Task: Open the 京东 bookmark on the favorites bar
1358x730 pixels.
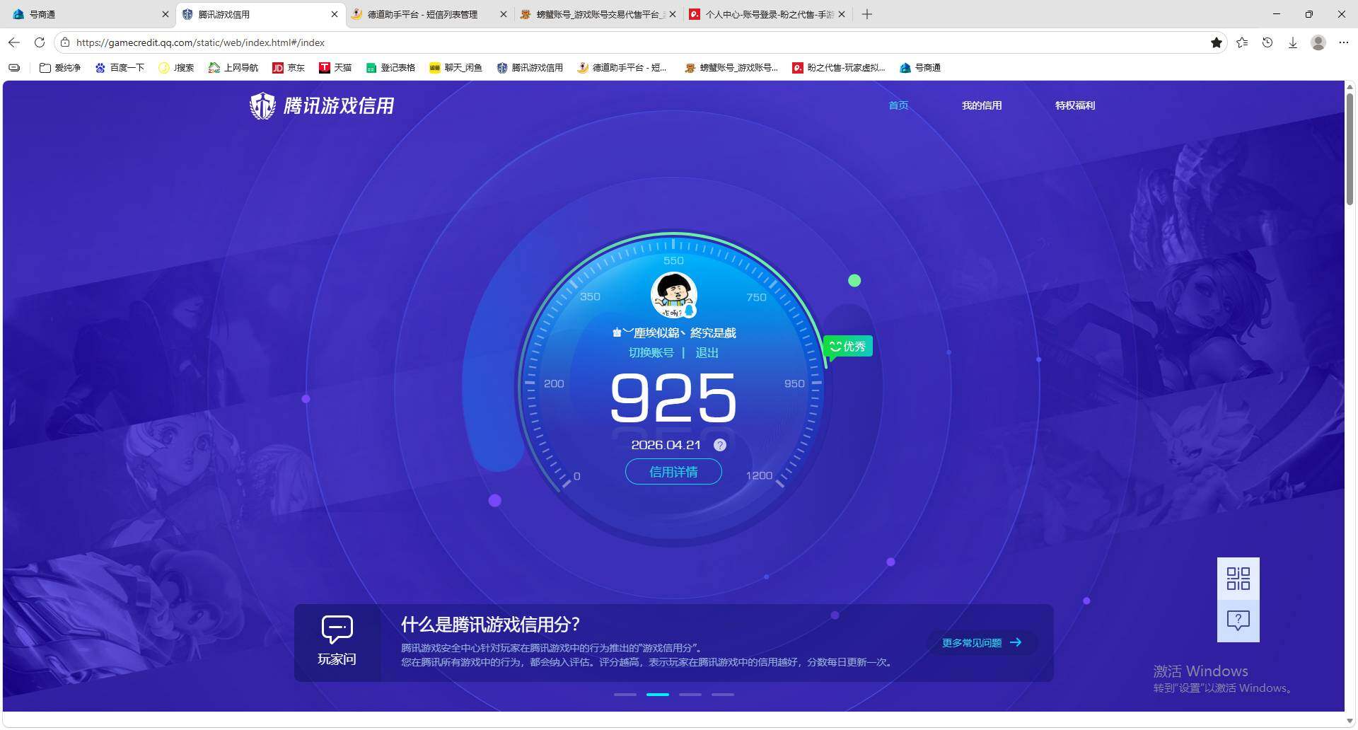Action: (x=289, y=67)
